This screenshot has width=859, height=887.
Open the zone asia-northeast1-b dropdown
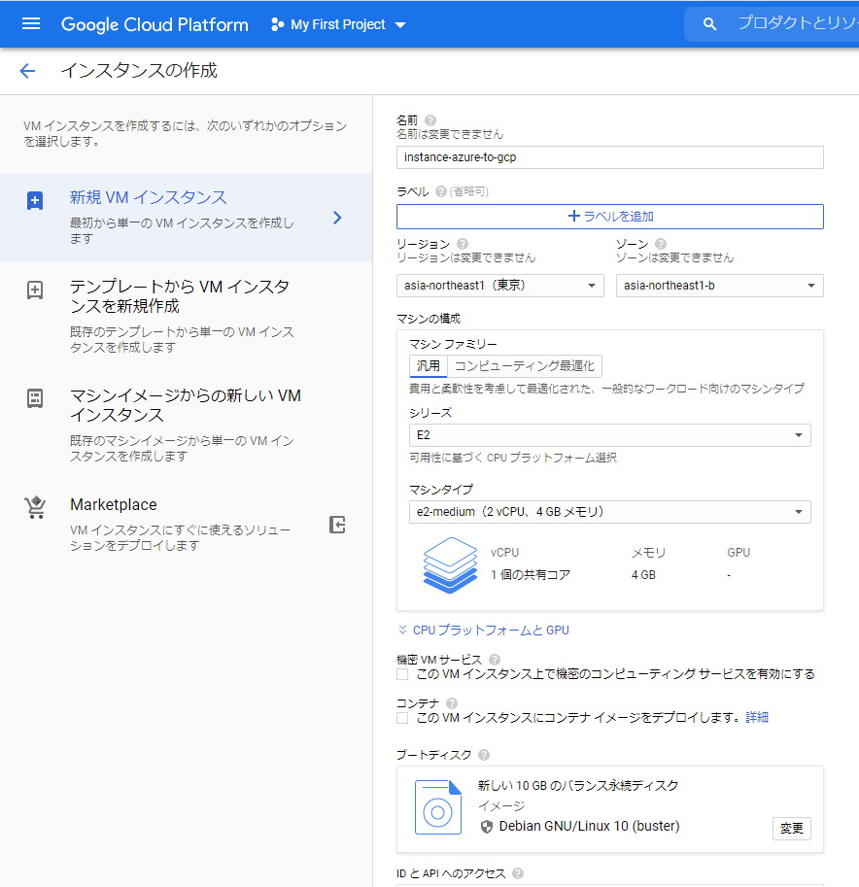pos(720,286)
